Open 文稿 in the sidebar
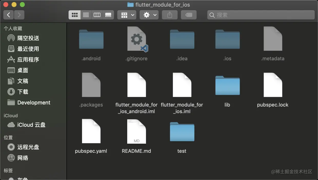 click(x=33, y=81)
